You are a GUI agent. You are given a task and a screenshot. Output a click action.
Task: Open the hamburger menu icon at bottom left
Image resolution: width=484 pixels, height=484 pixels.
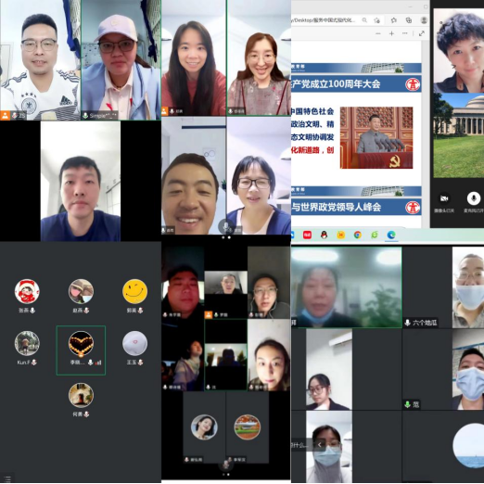click(x=7, y=478)
